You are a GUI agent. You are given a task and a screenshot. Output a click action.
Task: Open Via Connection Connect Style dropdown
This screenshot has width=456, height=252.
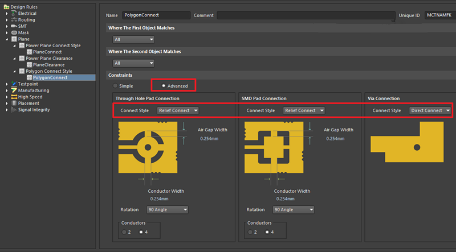(x=430, y=110)
